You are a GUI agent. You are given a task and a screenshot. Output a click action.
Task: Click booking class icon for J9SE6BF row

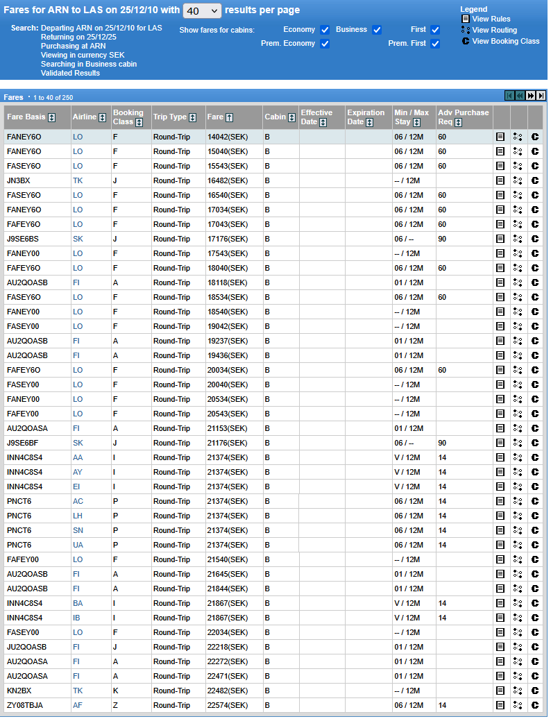coord(535,443)
